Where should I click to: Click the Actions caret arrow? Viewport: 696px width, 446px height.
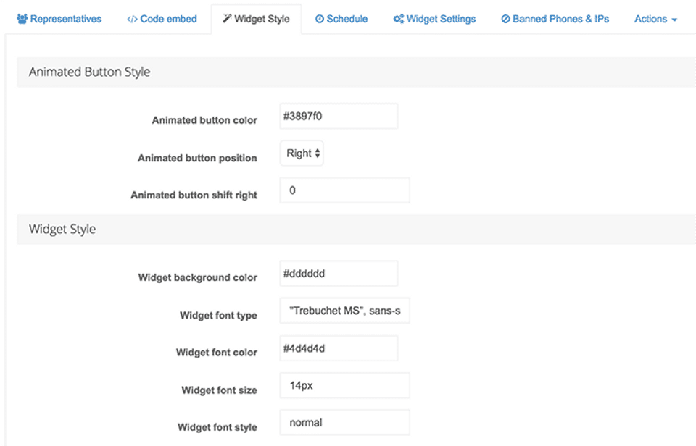(674, 20)
